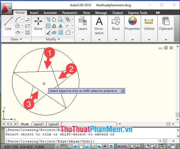Open the Zoom tool in status bar
Image resolution: width=180 pixels, height=149 pixels.
point(152,147)
